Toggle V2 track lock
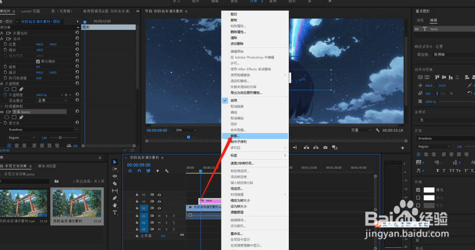This screenshot has height=250, width=475. (137, 201)
